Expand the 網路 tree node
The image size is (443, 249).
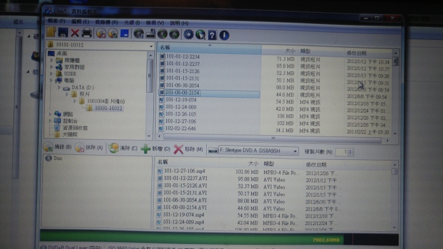(50, 114)
